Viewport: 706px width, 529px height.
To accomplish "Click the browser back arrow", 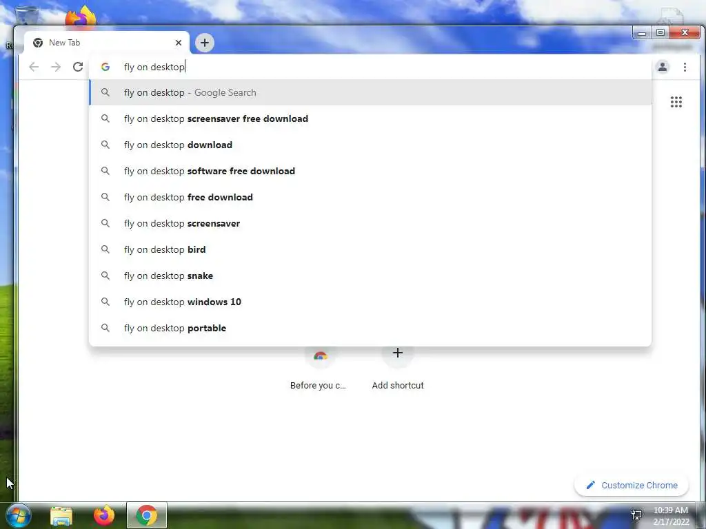I will coord(34,67).
